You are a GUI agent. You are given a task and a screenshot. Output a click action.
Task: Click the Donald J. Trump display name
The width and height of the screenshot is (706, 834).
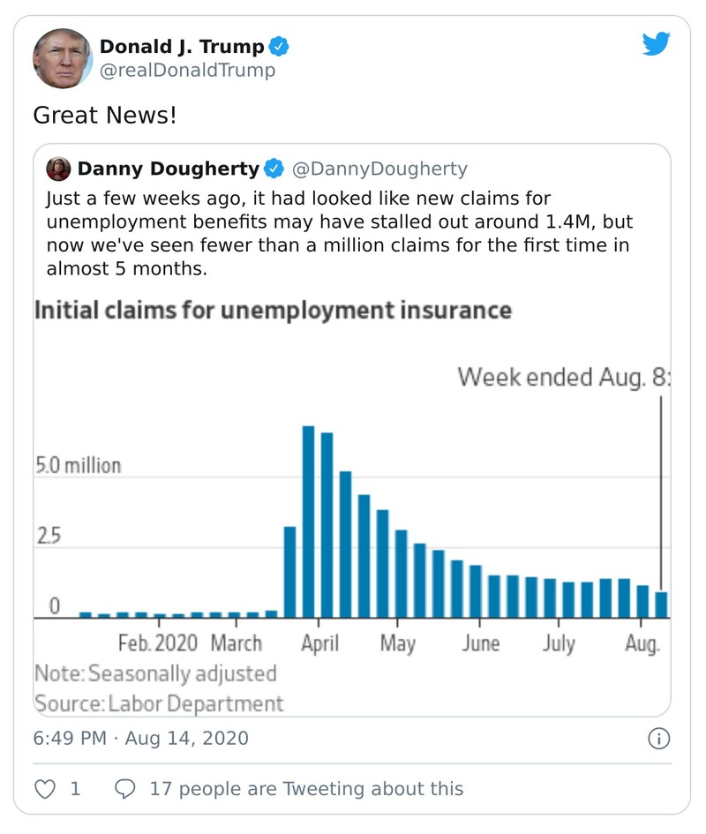pos(182,47)
